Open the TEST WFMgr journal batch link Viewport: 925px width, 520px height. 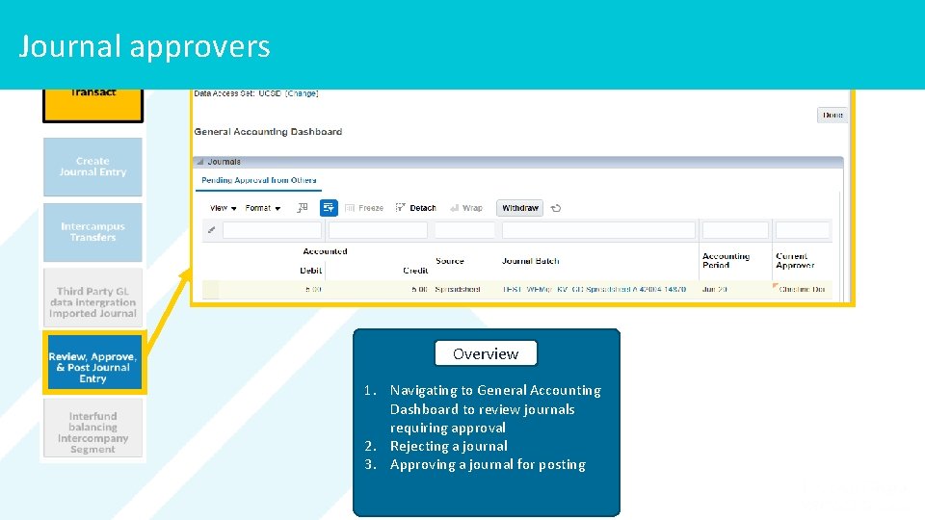[595, 290]
